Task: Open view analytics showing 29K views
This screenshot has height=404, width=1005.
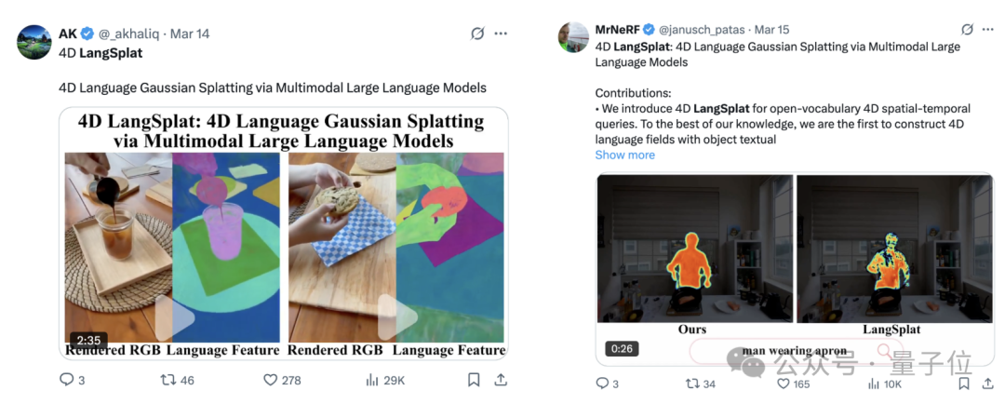Action: click(371, 380)
